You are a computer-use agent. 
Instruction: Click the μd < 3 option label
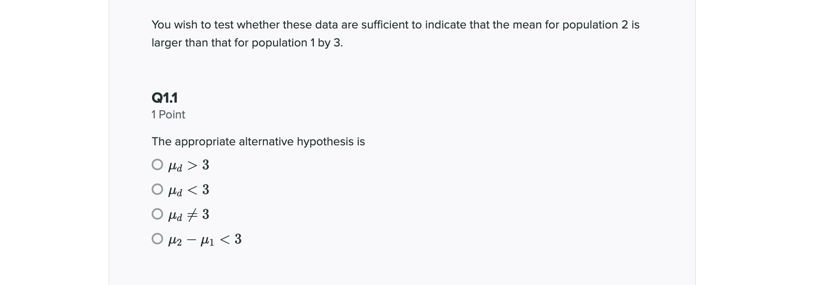point(188,190)
